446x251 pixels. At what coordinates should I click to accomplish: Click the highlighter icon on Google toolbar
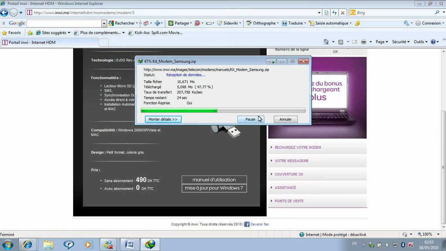[x=357, y=23]
